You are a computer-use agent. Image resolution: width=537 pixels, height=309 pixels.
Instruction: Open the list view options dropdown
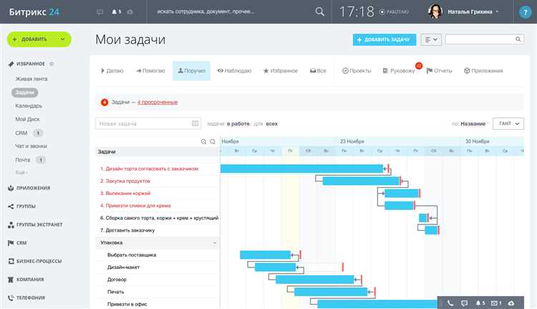tap(431, 39)
